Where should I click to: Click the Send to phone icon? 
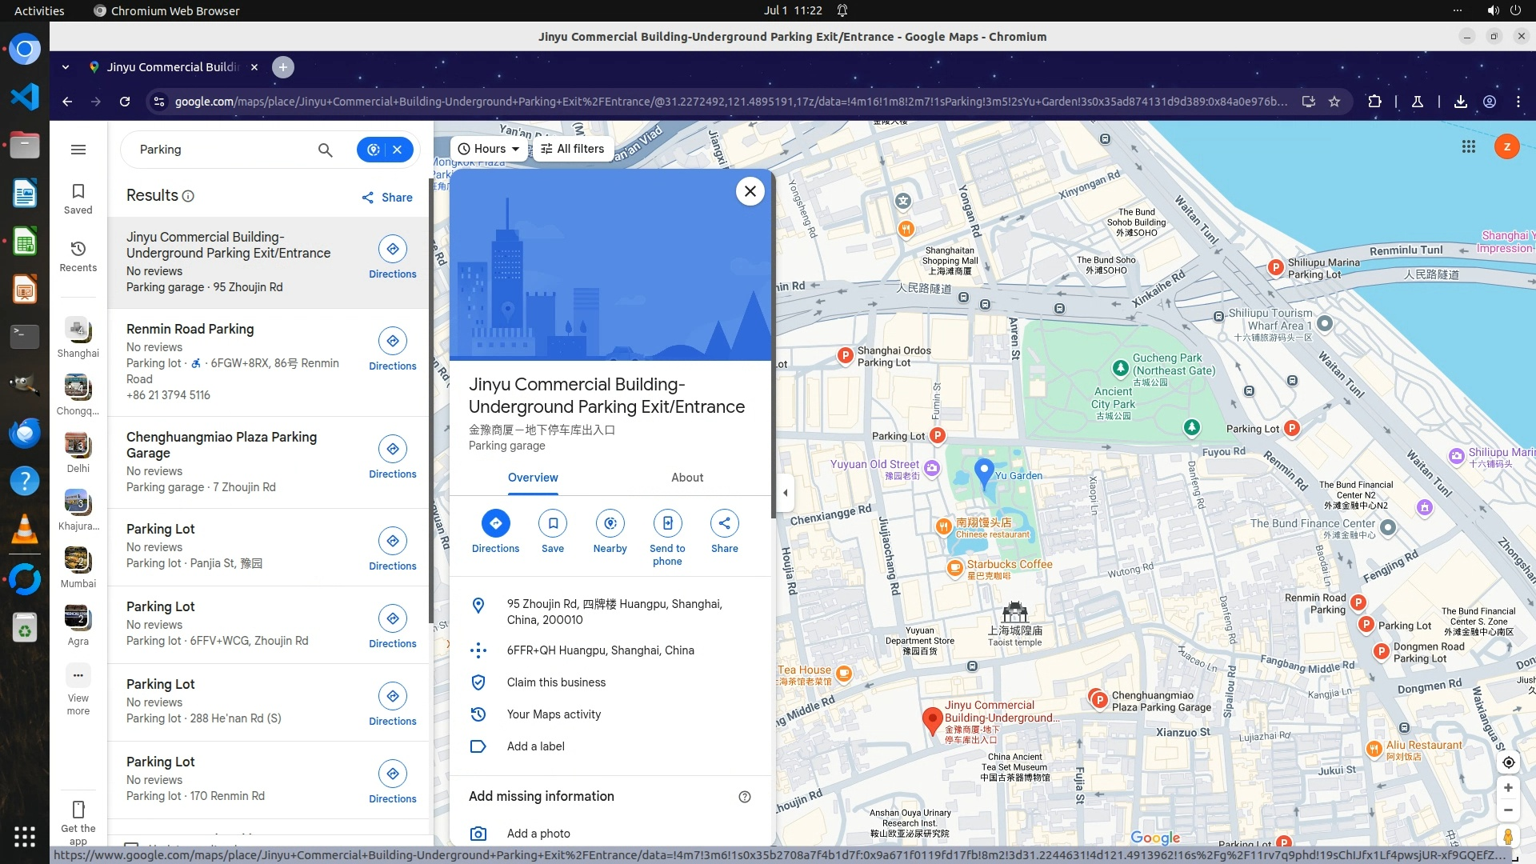pos(667,524)
